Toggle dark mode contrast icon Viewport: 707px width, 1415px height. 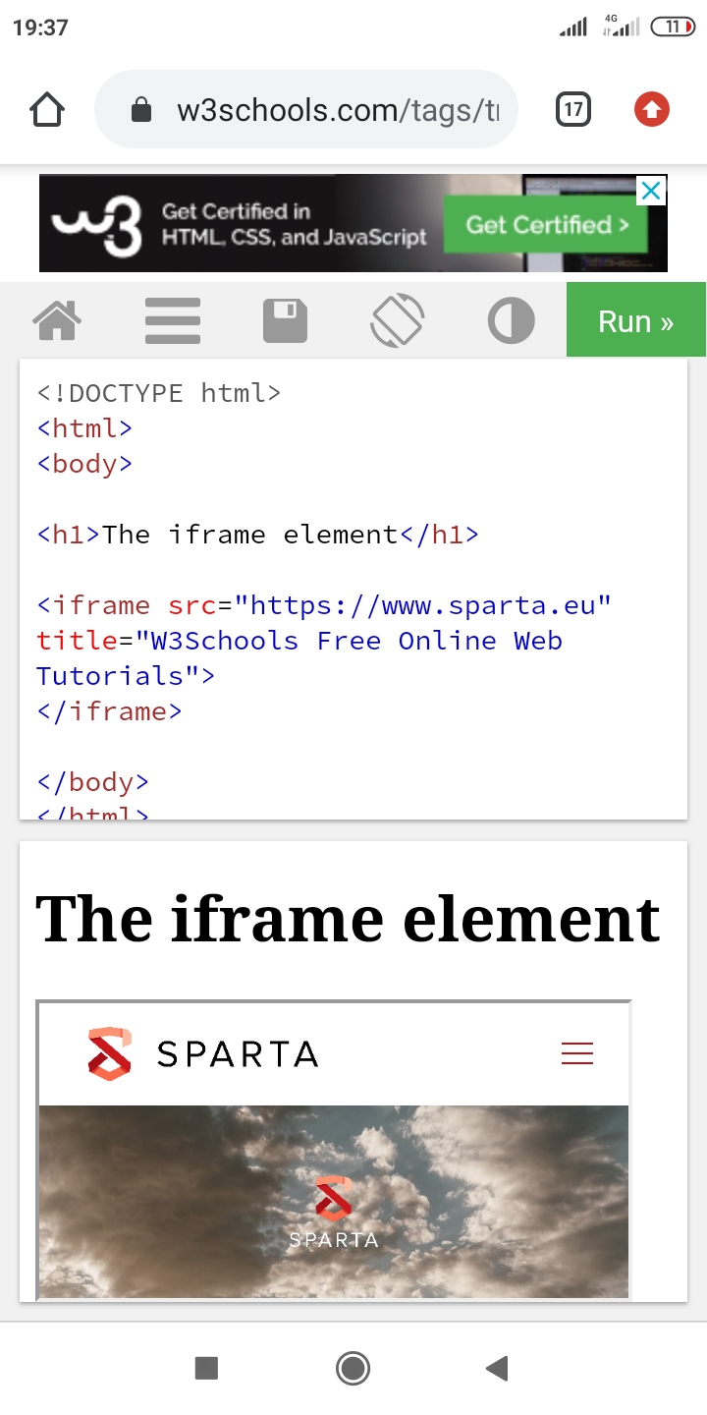511,321
